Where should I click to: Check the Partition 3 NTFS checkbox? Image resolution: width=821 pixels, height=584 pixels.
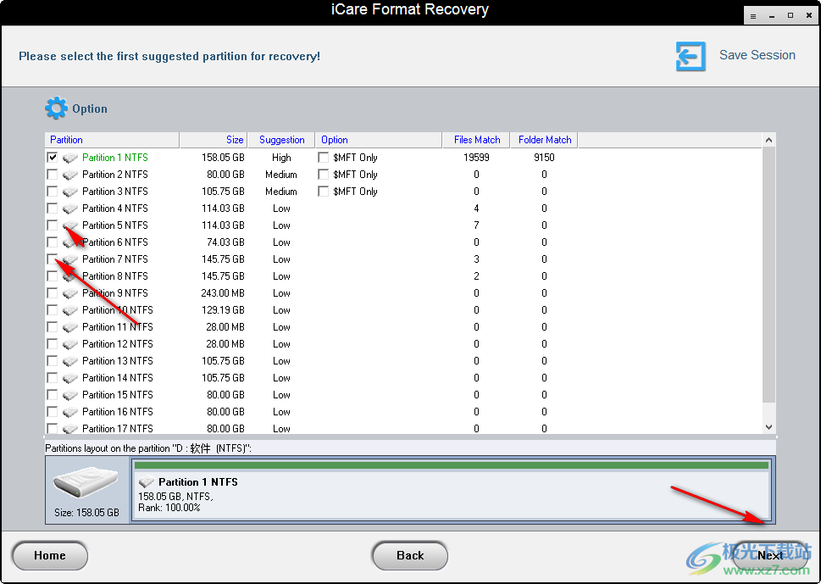(x=53, y=192)
